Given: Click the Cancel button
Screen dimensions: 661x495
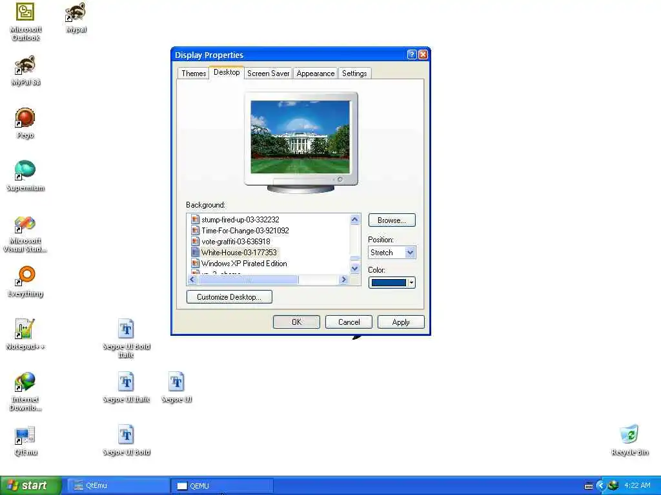Looking at the screenshot, I should (x=349, y=322).
